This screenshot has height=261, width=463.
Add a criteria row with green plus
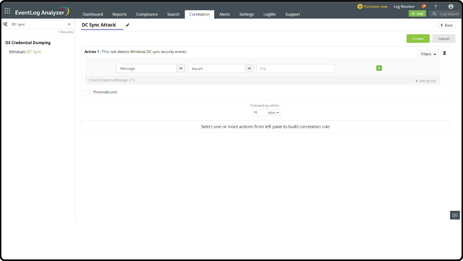(x=379, y=68)
